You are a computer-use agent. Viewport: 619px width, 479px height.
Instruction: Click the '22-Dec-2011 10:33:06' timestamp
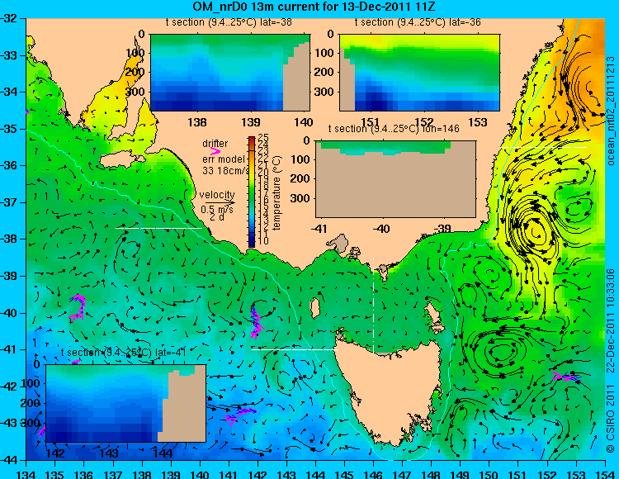click(611, 320)
